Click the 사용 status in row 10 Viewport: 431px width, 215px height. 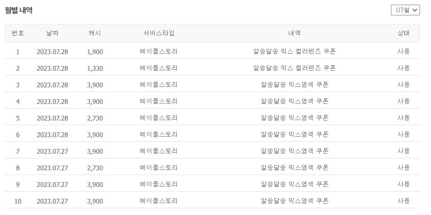403,201
